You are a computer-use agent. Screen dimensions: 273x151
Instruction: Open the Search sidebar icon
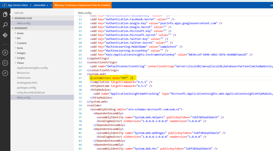click(x=5, y=25)
